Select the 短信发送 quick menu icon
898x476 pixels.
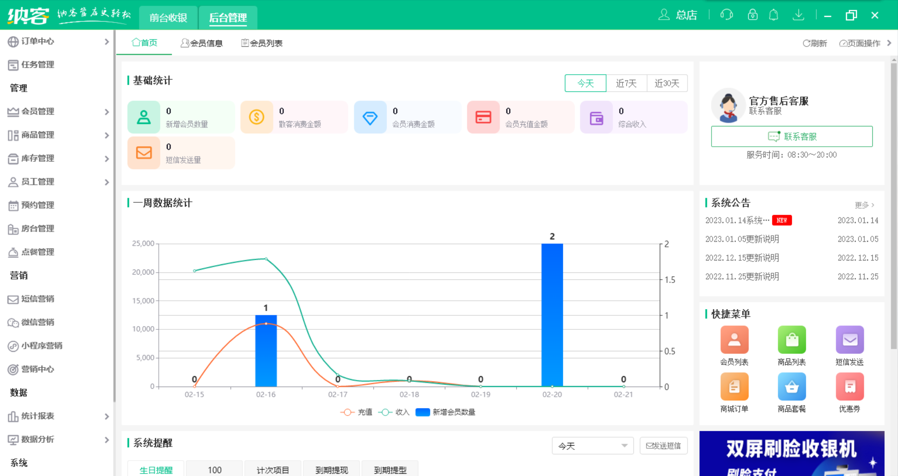point(849,339)
